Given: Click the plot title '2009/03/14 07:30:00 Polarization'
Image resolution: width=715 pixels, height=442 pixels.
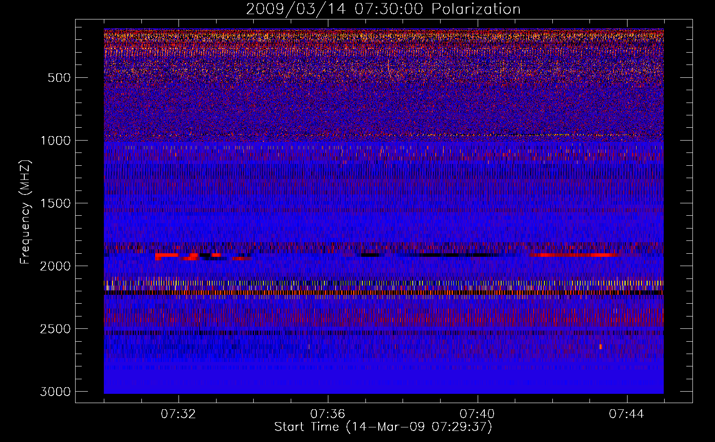Looking at the screenshot, I should tap(383, 9).
